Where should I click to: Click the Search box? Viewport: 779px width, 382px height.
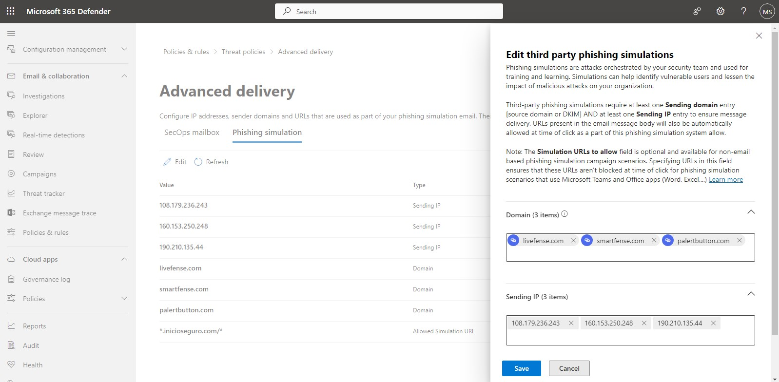tap(389, 11)
